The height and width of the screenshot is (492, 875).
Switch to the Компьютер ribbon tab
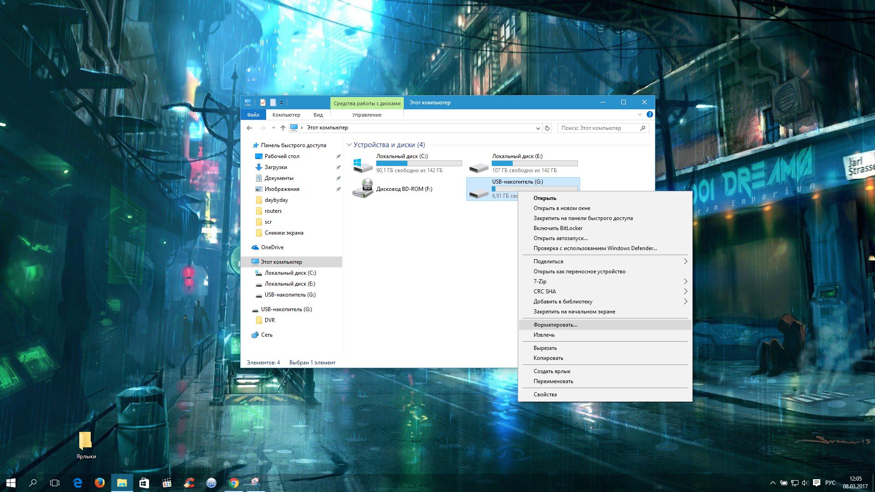click(286, 115)
